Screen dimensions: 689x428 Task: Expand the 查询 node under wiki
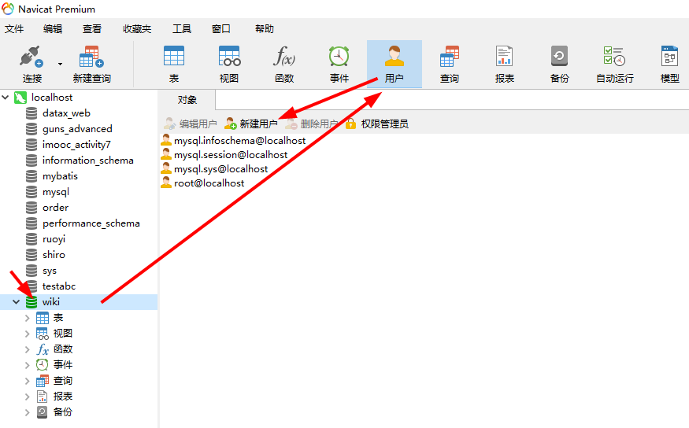click(28, 381)
